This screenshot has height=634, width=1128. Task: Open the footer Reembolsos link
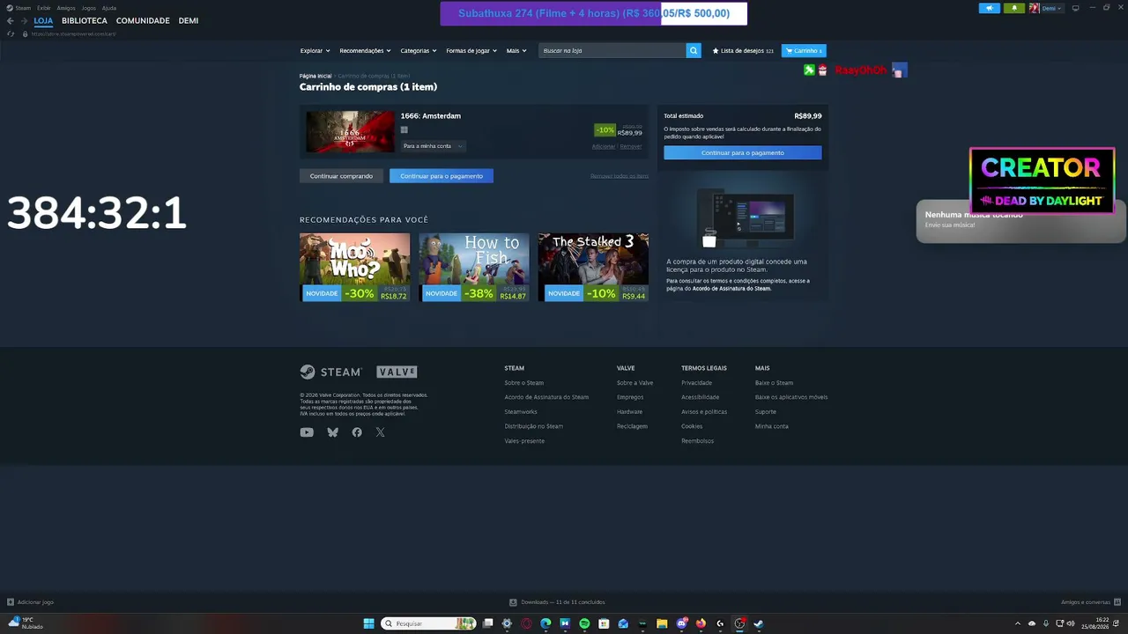pos(698,441)
